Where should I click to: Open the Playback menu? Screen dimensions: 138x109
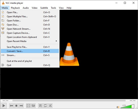(x=15, y=8)
